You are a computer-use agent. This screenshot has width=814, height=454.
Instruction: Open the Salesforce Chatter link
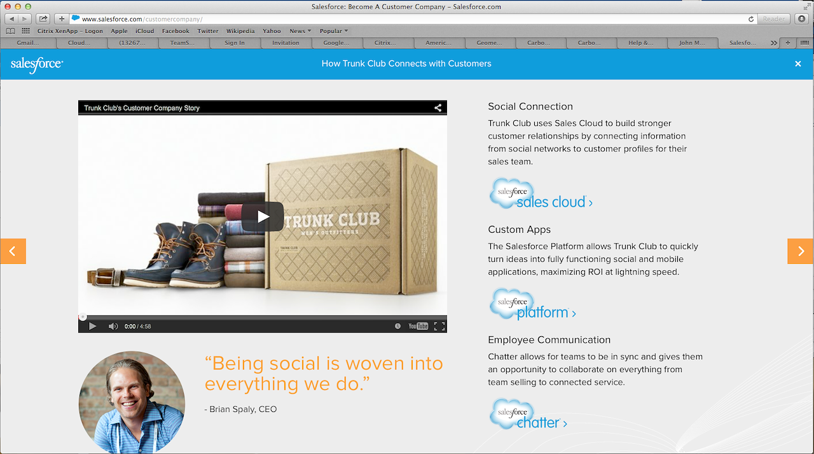tap(528, 415)
